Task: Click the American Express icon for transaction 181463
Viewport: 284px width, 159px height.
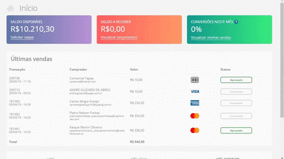Action: tap(195, 103)
